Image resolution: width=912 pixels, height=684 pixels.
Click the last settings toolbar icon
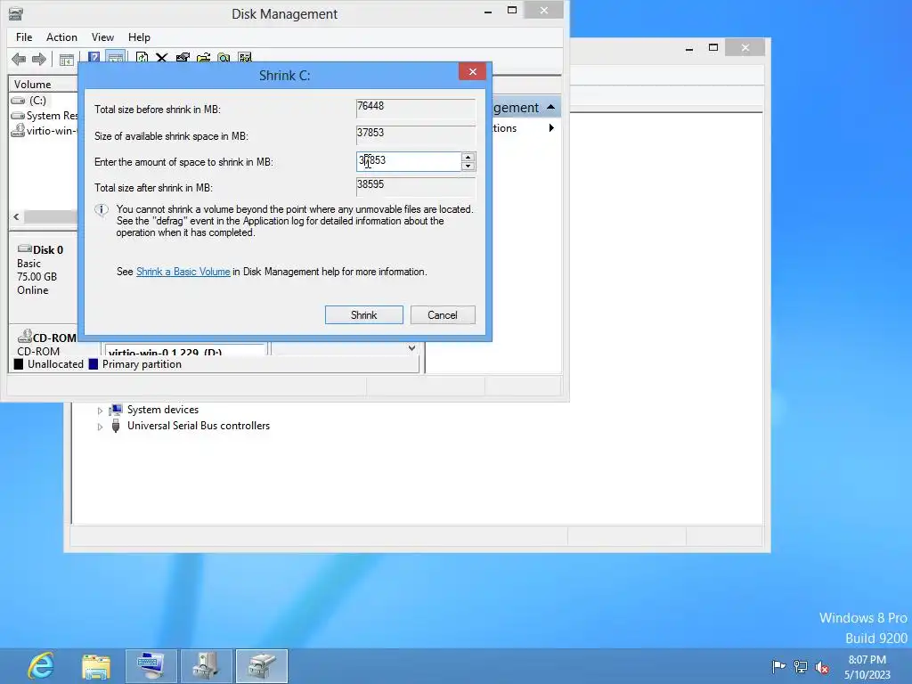point(245,58)
